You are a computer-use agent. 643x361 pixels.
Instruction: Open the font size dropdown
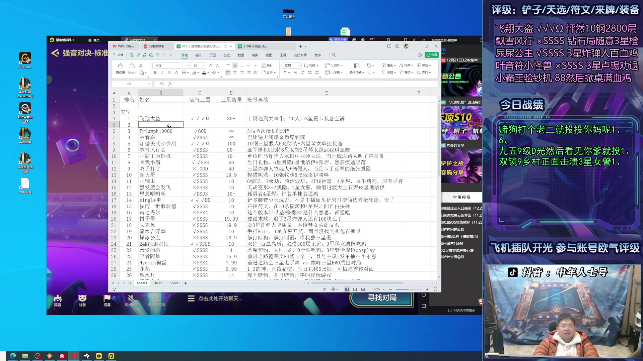203,66
